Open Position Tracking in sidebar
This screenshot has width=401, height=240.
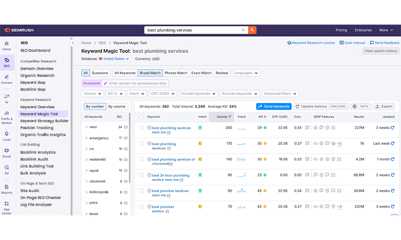[x=37, y=128]
